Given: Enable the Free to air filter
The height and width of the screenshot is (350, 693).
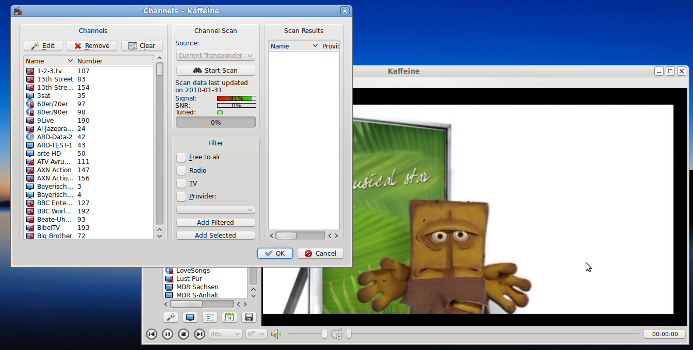Looking at the screenshot, I should [181, 157].
